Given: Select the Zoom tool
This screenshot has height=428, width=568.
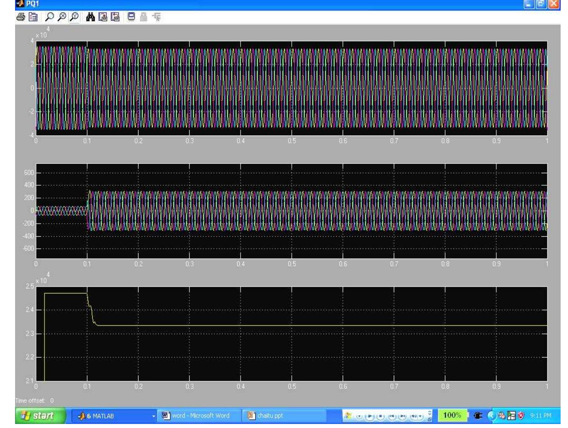Looking at the screenshot, I should [49, 18].
